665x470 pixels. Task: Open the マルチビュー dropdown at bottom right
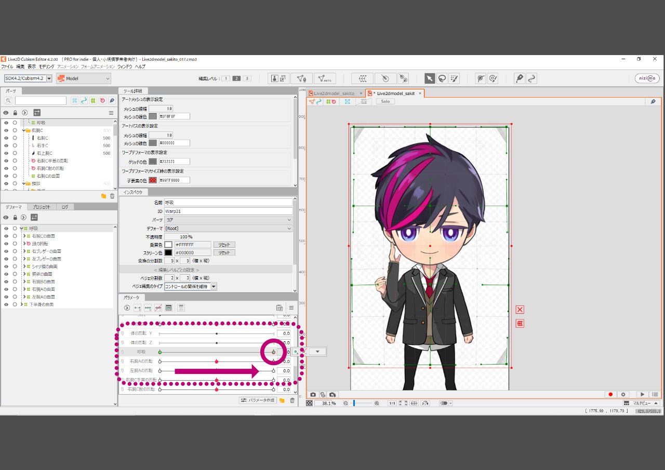642,403
